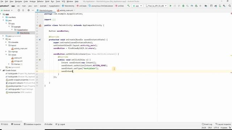Click the Run with Coverage icon

[187, 6]
